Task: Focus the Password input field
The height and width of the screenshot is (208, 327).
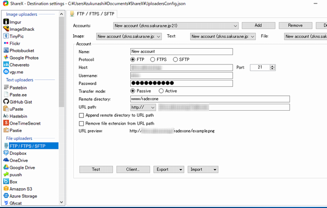Action: click(x=181, y=83)
